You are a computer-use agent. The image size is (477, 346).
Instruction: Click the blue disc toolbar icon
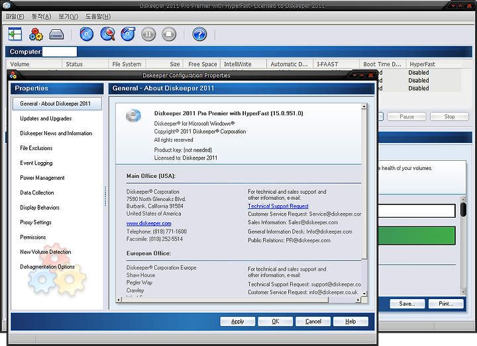point(86,34)
